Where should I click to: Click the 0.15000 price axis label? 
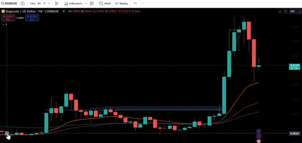click(294, 114)
